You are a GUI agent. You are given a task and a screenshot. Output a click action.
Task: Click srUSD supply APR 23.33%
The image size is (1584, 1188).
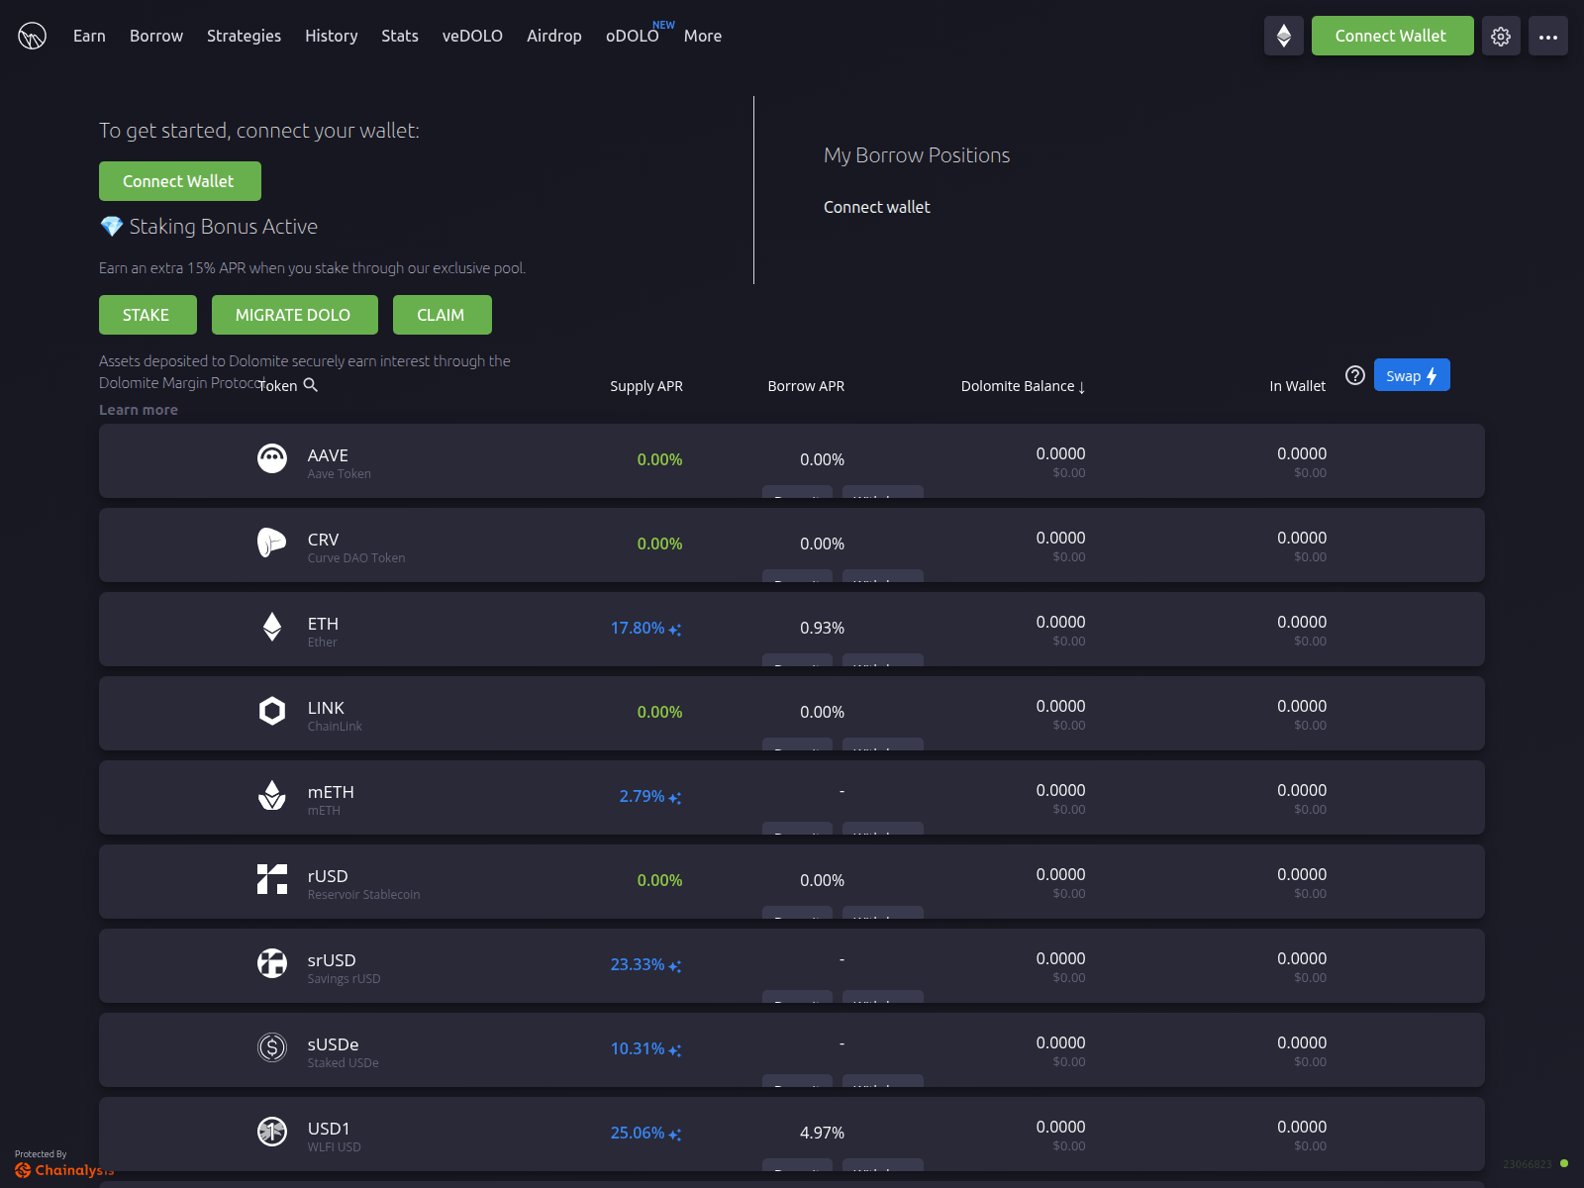[638, 964]
